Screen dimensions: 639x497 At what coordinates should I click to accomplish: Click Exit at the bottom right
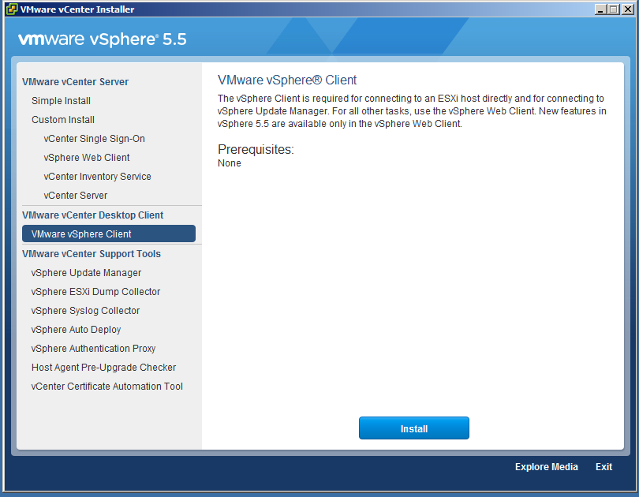coord(603,467)
